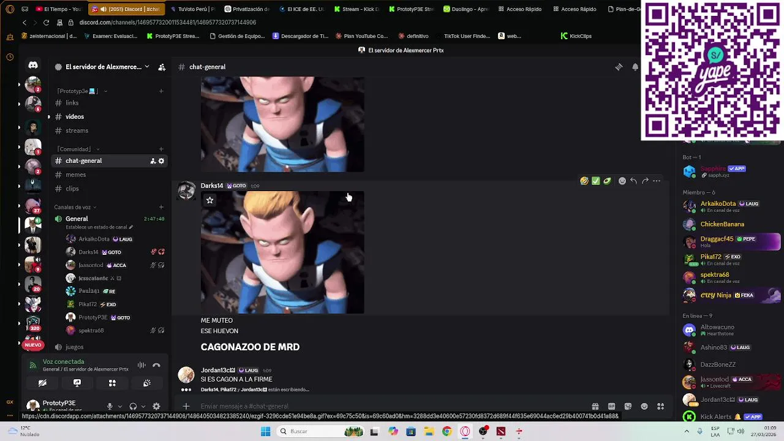The height and width of the screenshot is (441, 784).
Task: Forward Darks14 message
Action: tap(645, 181)
